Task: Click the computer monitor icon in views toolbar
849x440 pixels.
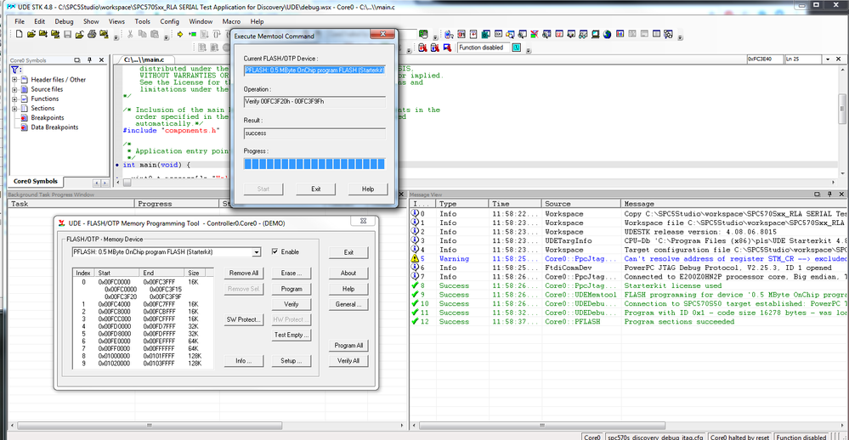Action: [x=595, y=34]
